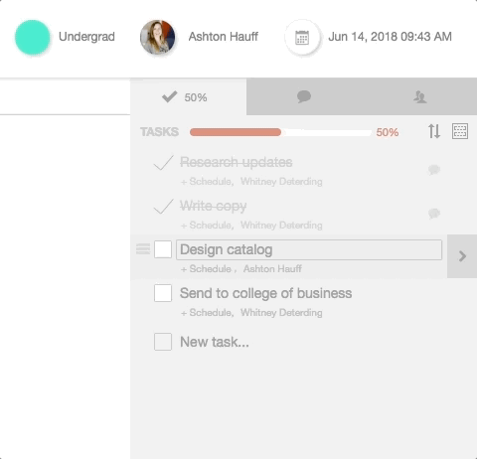This screenshot has width=477, height=459.
Task: Click +Schedule under Design catalog
Action: (x=206, y=269)
